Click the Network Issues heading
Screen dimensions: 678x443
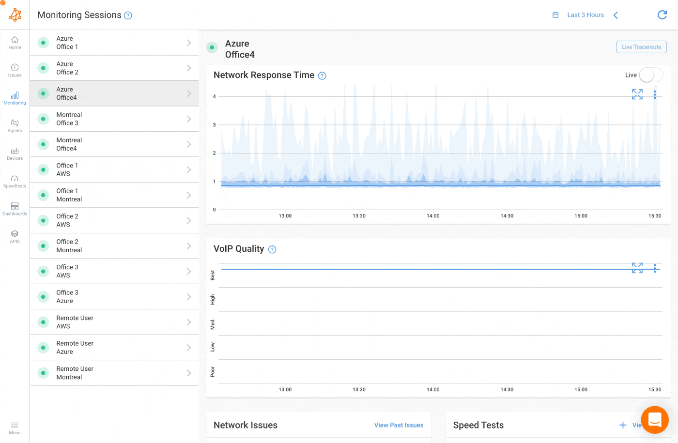click(246, 425)
